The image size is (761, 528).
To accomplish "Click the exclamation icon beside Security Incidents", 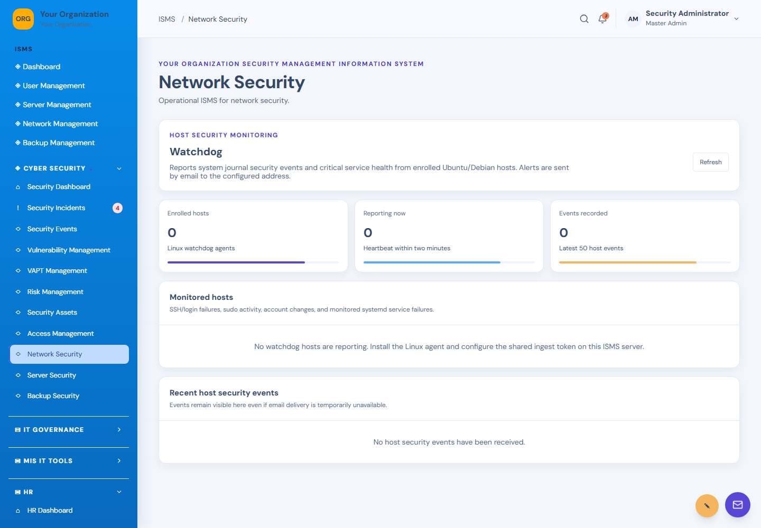I will tap(18, 208).
